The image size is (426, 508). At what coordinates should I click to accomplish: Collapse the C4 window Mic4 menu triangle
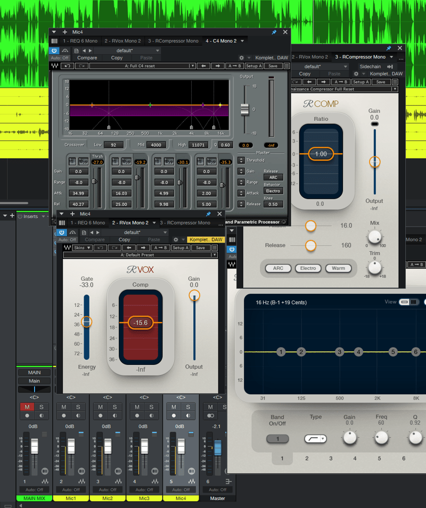coord(54,32)
